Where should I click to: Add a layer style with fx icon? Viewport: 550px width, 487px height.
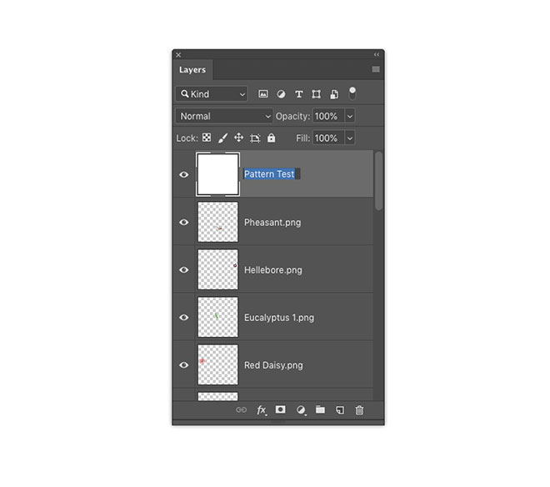pyautogui.click(x=262, y=410)
